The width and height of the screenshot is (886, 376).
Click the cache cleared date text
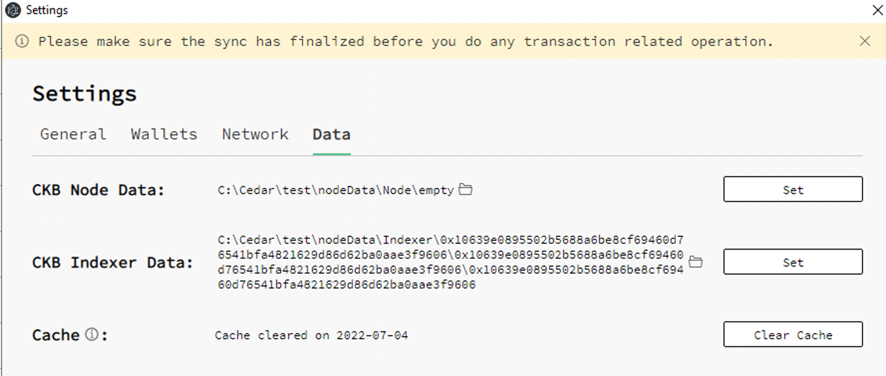click(x=311, y=335)
